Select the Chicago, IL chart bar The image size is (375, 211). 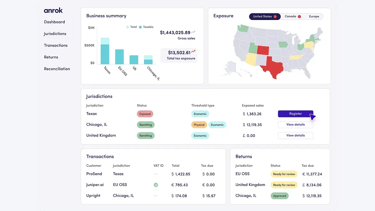[148, 60]
